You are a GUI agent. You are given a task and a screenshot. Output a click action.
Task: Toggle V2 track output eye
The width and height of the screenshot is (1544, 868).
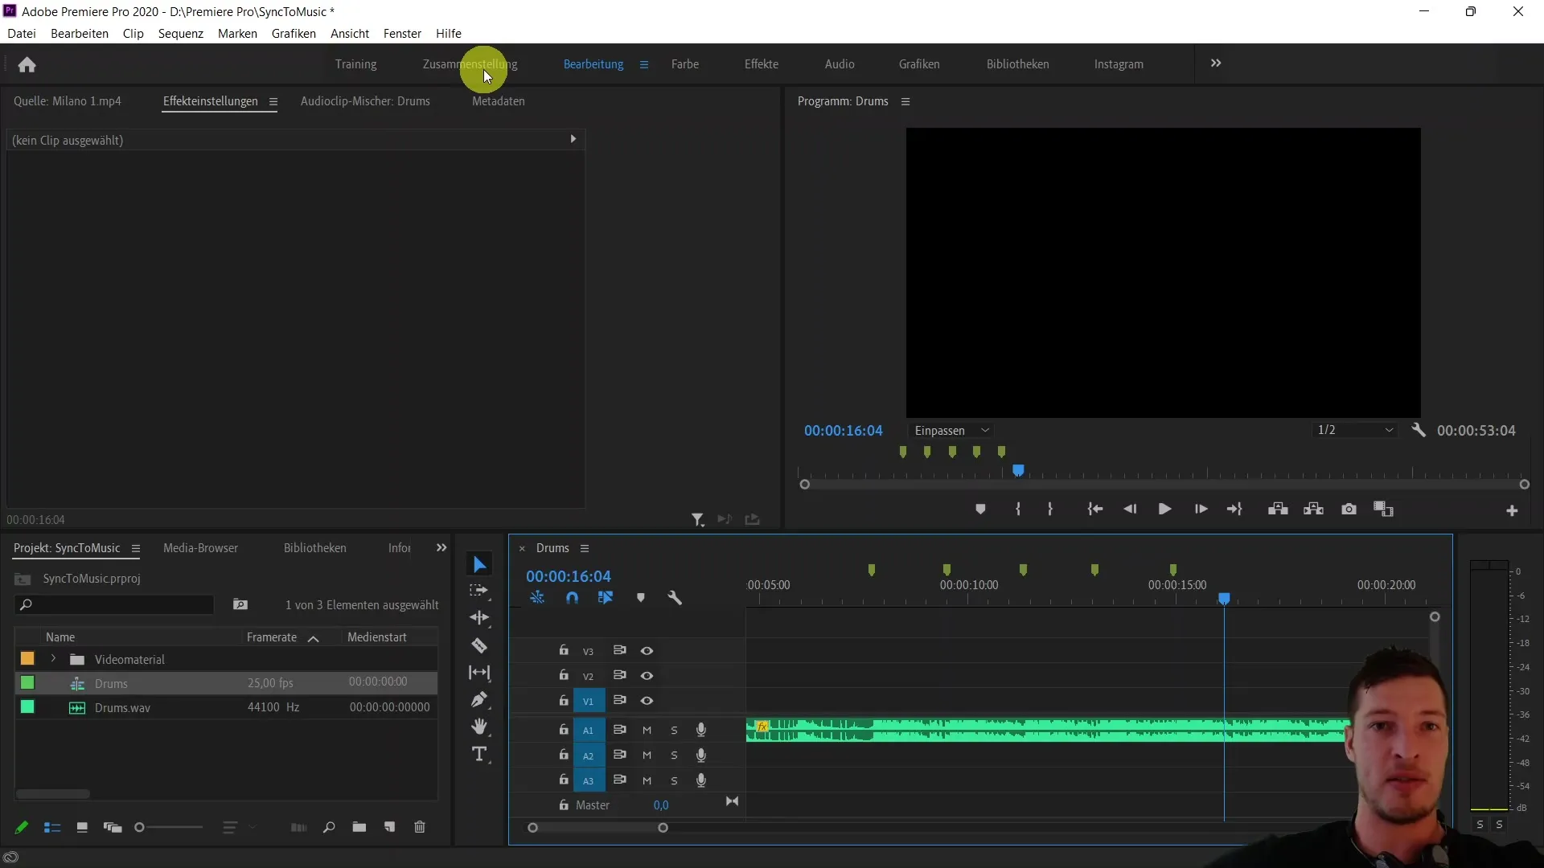647,676
